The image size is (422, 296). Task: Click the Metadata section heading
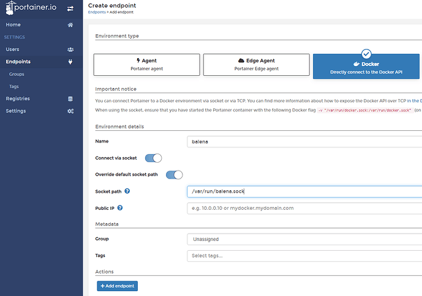click(x=107, y=224)
